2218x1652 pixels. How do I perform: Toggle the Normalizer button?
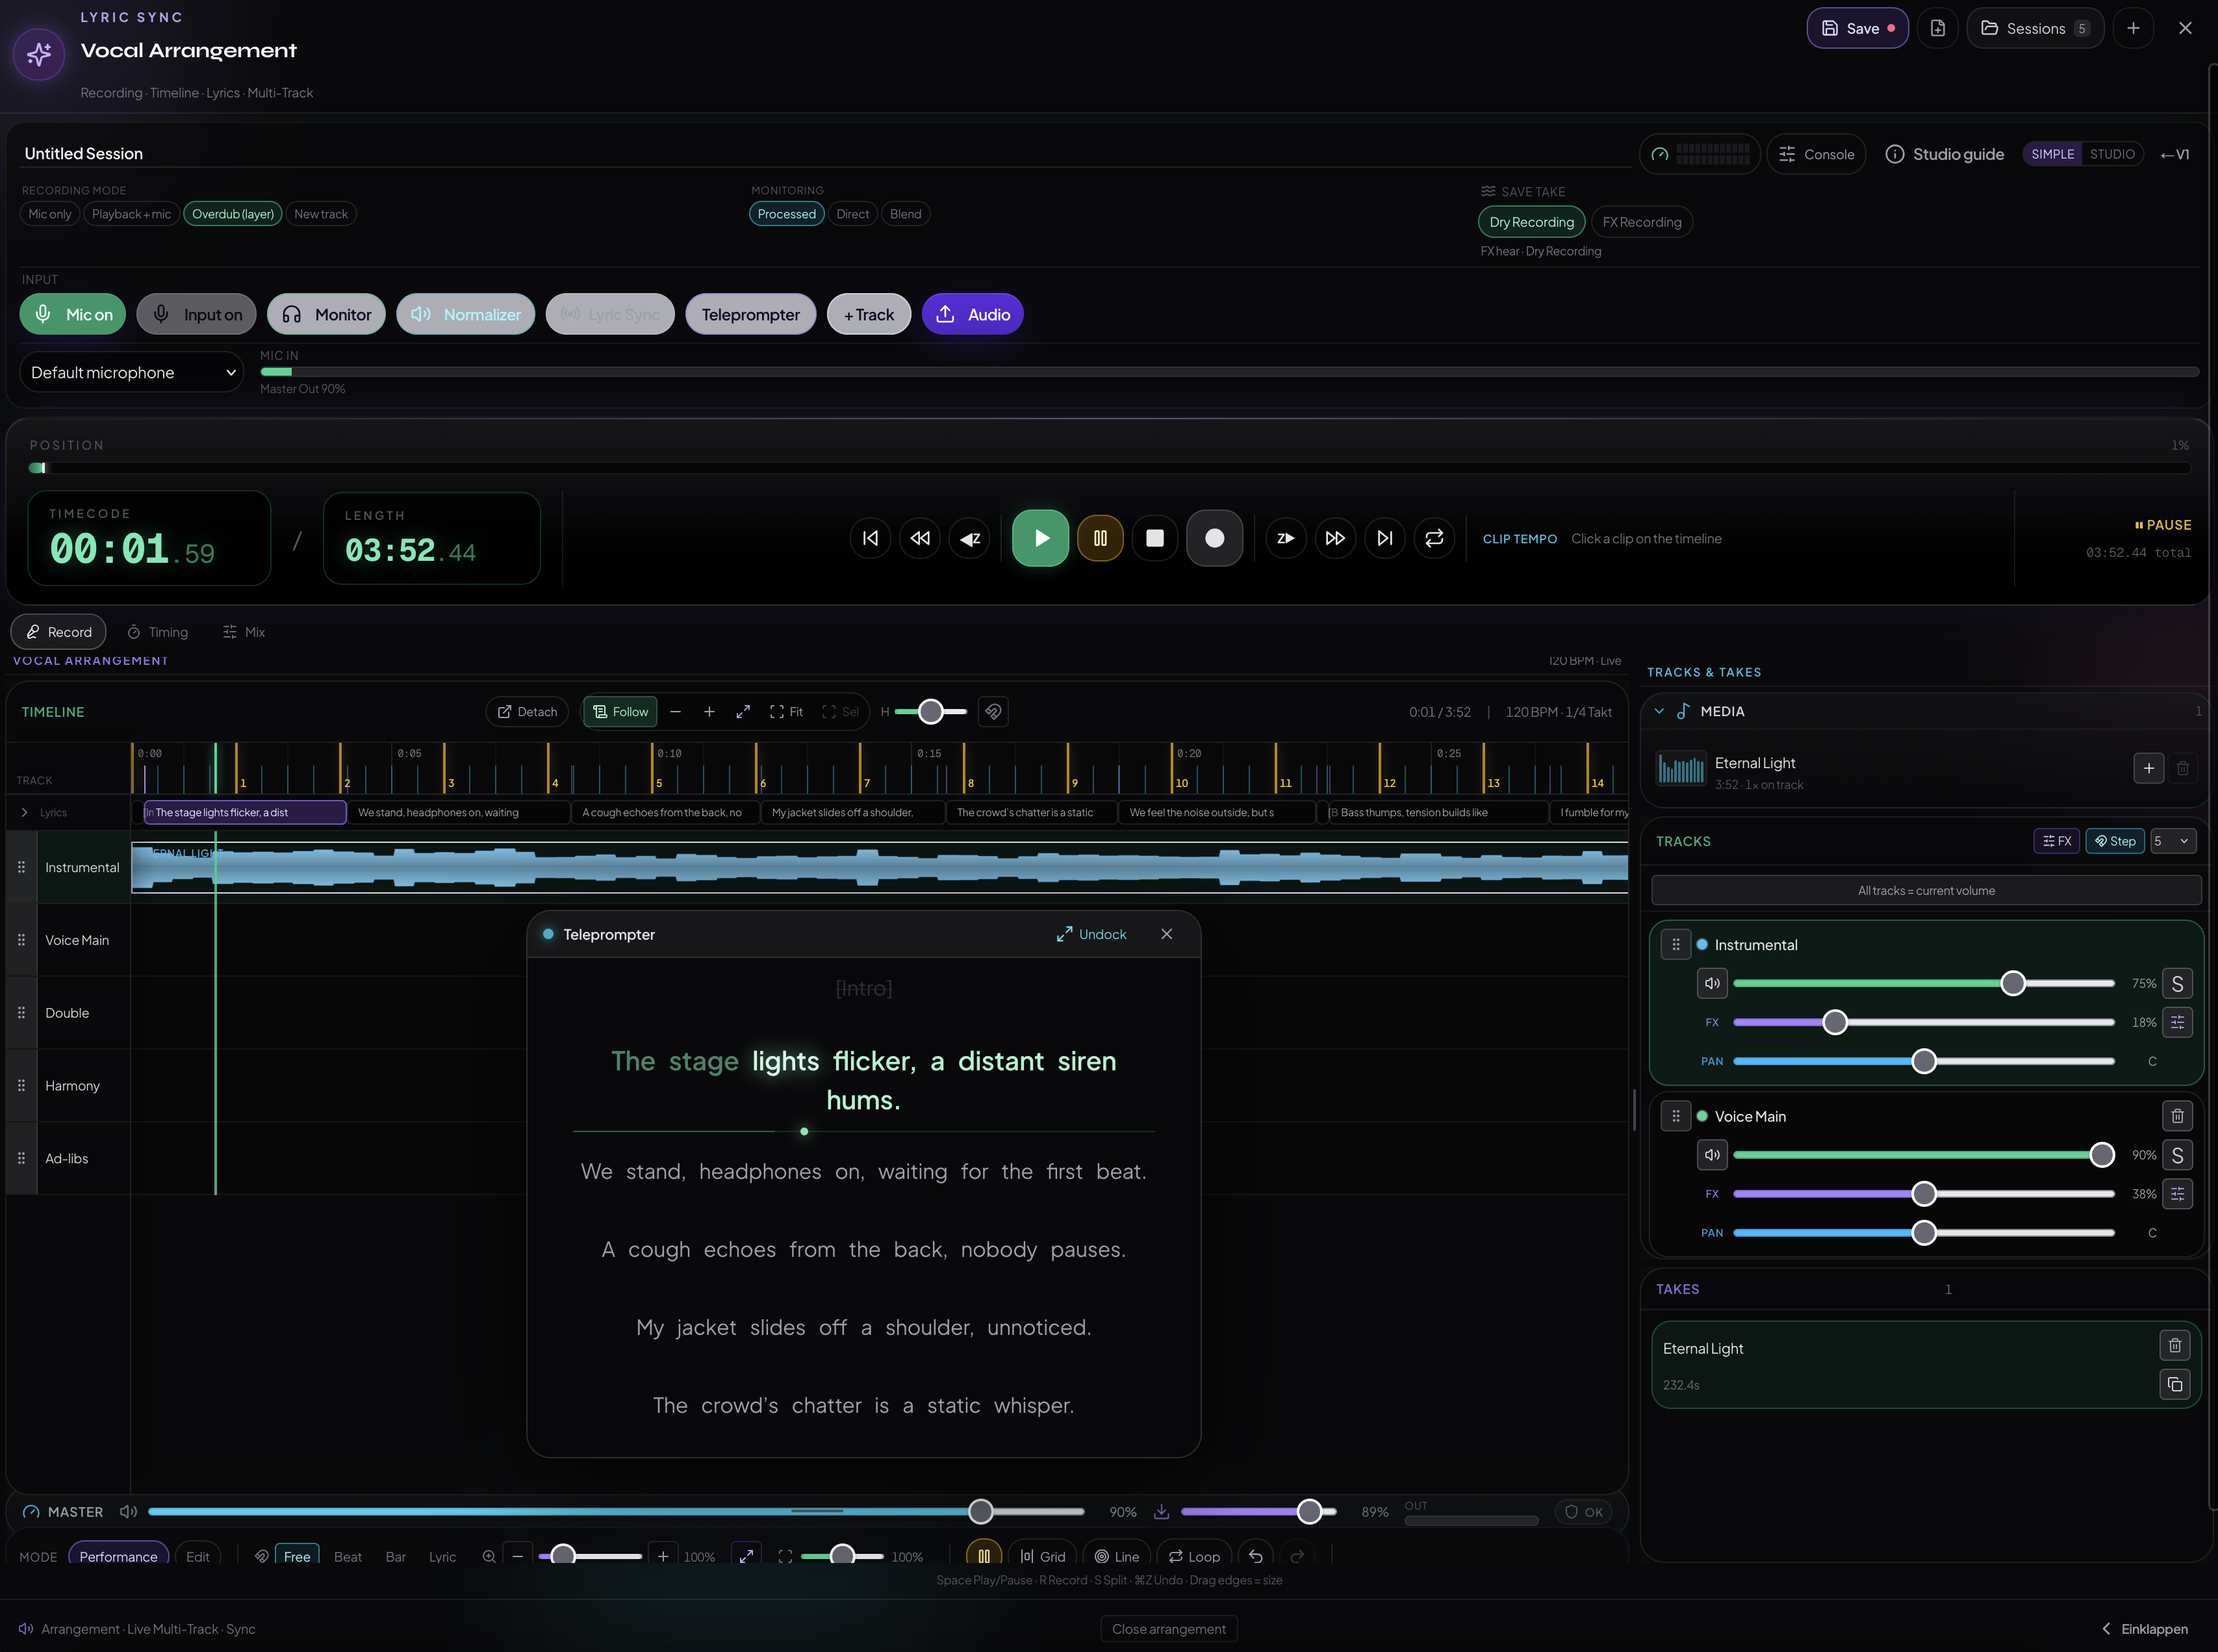466,314
